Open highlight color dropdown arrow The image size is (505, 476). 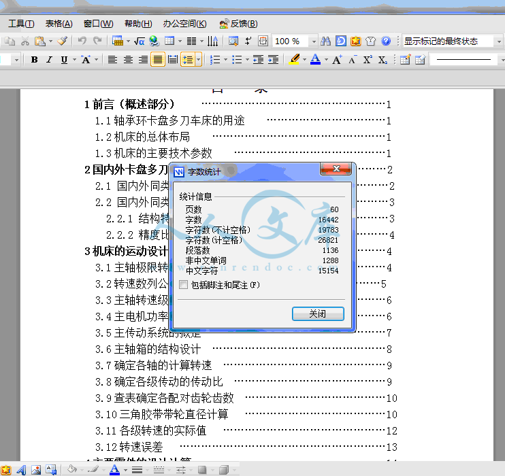tap(304, 60)
